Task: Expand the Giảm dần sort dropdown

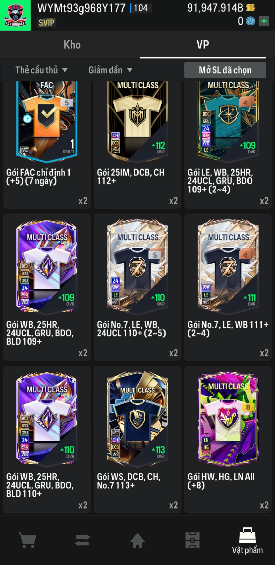Action: click(x=111, y=70)
